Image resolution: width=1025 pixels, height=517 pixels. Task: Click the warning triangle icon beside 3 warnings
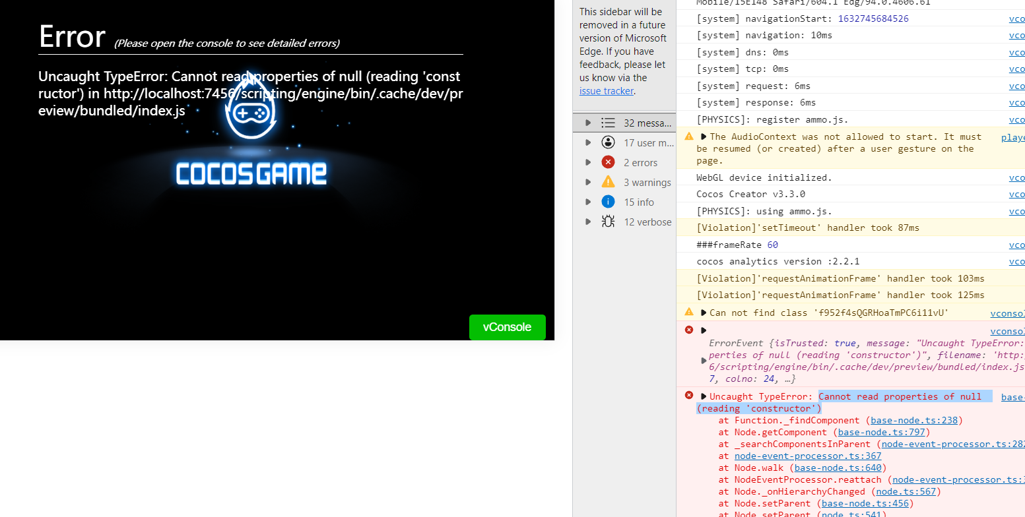click(608, 182)
